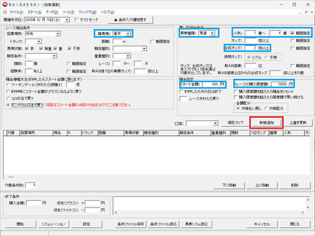
Task: Expand the 馬券種類 dropdown
Action: point(212,33)
